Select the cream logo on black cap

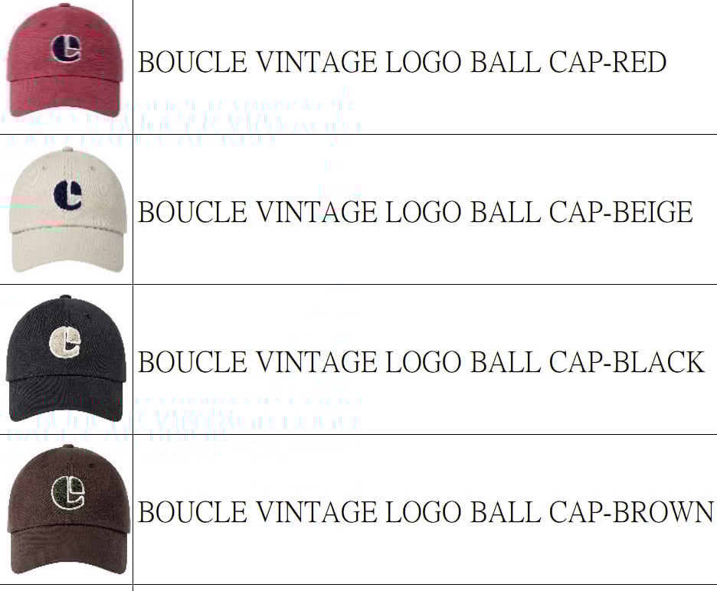[65, 343]
